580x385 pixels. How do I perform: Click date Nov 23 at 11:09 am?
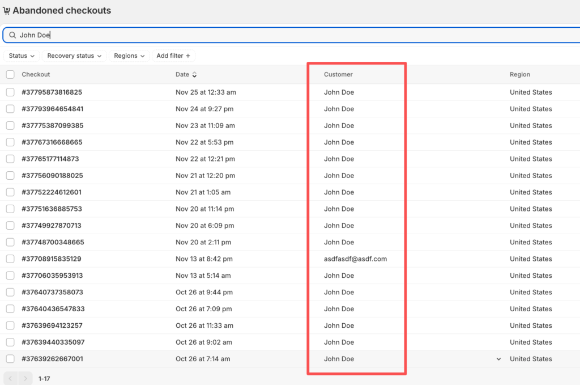coord(205,125)
